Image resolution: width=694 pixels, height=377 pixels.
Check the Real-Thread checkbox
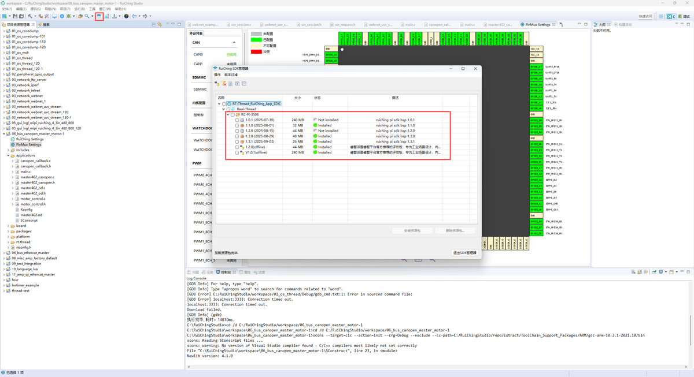228,109
